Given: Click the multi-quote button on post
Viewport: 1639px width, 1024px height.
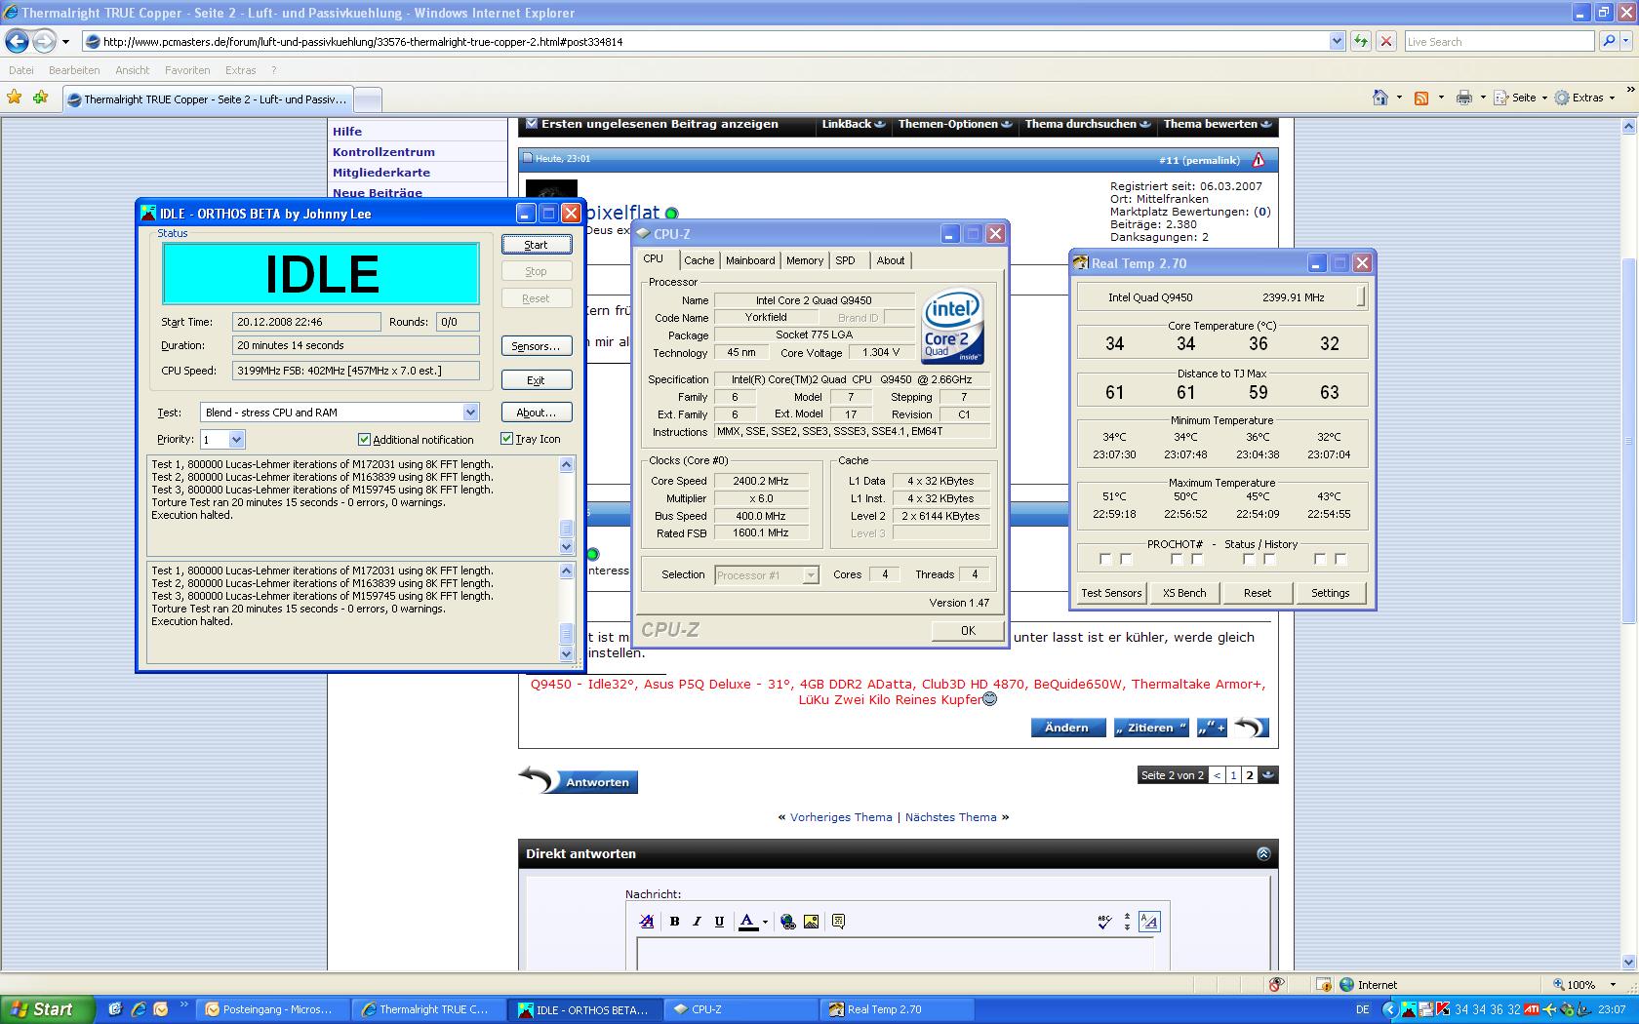Looking at the screenshot, I should pos(1212,728).
